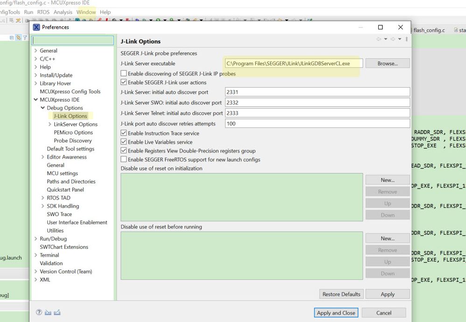Expand the C/C++ tree node

tap(35, 59)
